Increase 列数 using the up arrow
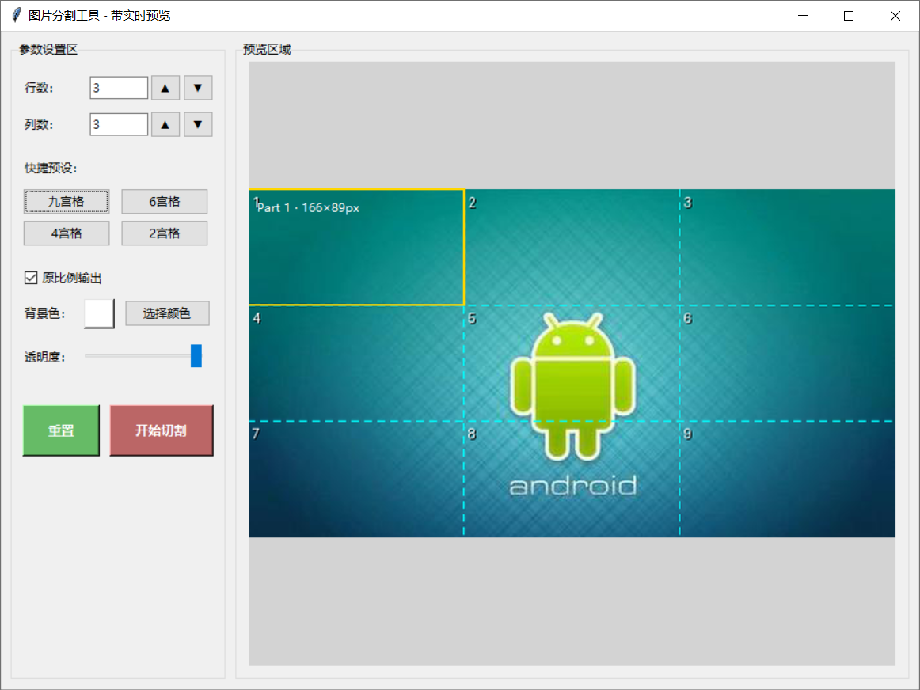 point(165,123)
